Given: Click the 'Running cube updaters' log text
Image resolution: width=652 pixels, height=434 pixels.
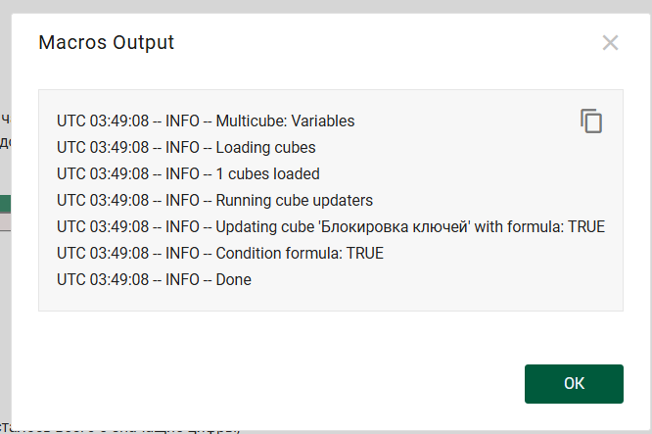Looking at the screenshot, I should click(x=294, y=201).
